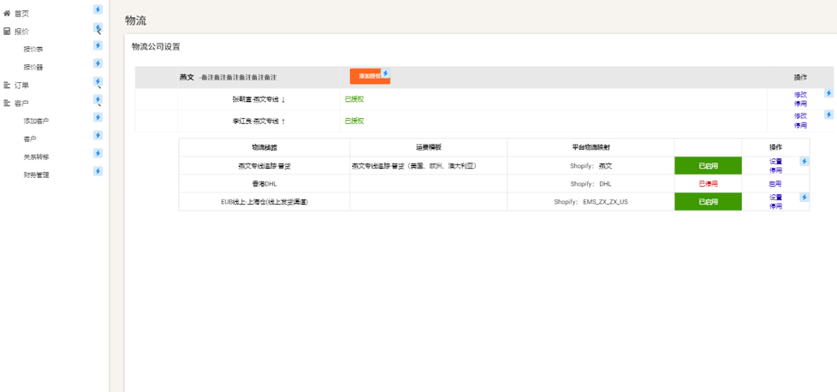Click the orange 添加授权 button
The image size is (837, 392).
pyautogui.click(x=368, y=76)
